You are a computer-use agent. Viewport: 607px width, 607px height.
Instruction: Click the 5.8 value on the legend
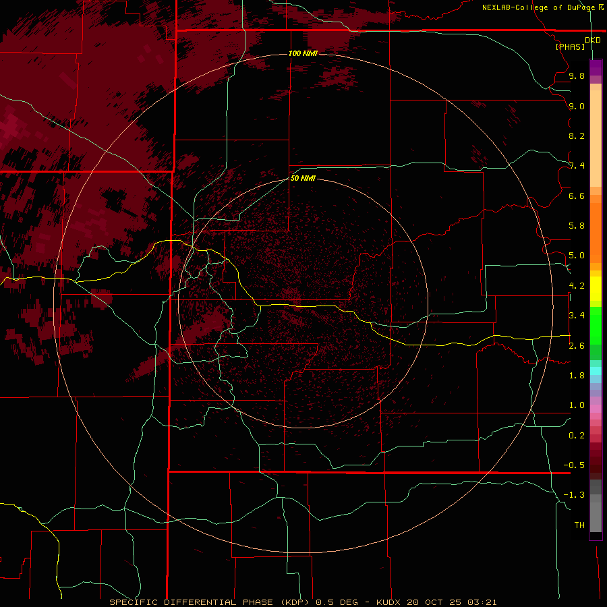pos(577,226)
